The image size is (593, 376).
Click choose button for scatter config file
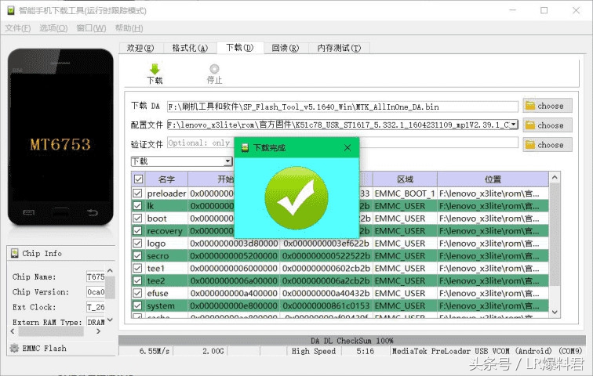[x=548, y=125]
